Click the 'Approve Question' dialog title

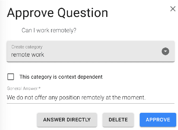57,13
